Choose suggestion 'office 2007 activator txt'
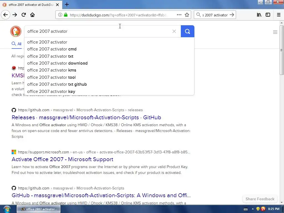The width and height of the screenshot is (284, 213). pyautogui.click(x=109, y=56)
